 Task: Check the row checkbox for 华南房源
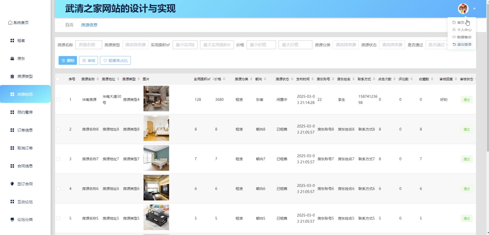58,100
